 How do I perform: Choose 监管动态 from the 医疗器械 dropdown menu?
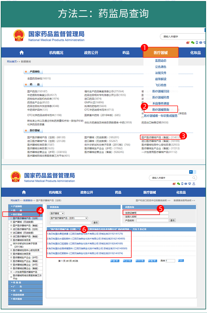(161, 60)
